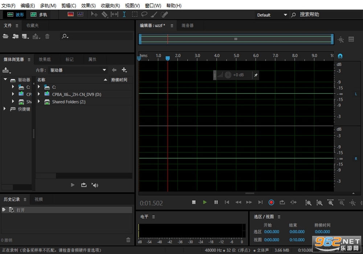Click the search icon in the Files panel
The height and width of the screenshot is (254, 363).
65,36
